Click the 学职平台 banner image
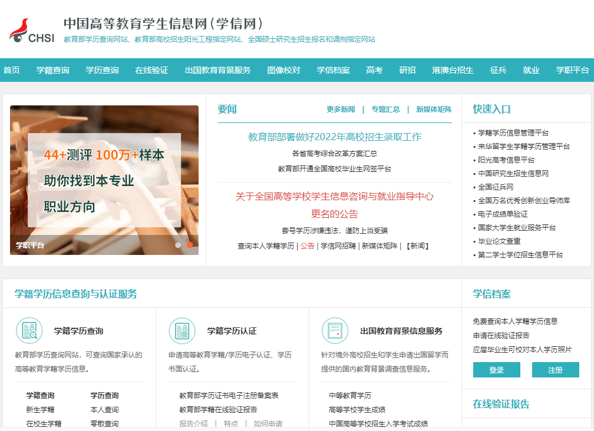This screenshot has height=431, width=594. [x=104, y=180]
